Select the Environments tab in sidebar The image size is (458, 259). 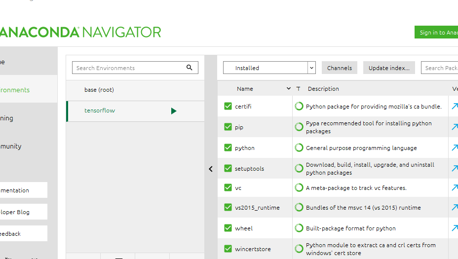[29, 90]
